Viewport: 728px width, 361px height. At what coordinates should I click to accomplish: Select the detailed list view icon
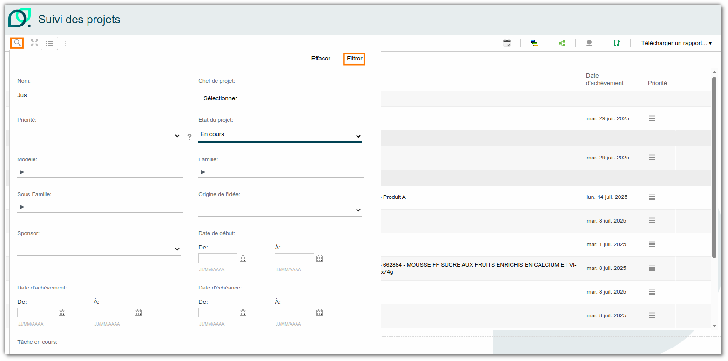pyautogui.click(x=68, y=43)
